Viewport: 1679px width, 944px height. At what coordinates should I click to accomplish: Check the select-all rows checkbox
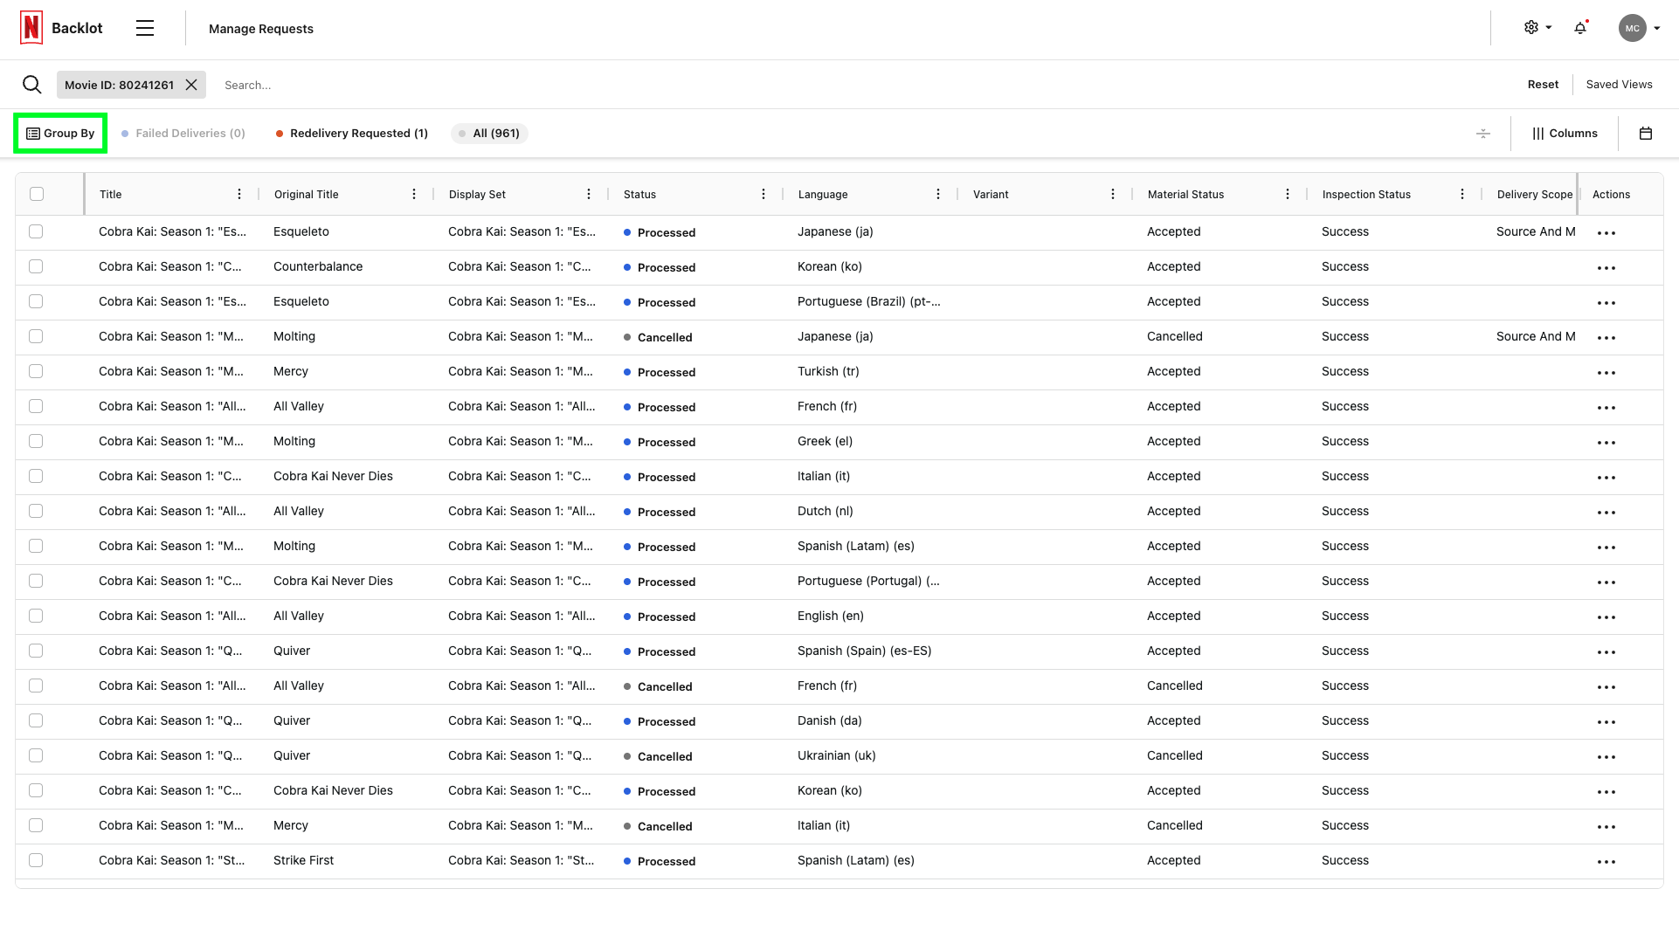(36, 194)
